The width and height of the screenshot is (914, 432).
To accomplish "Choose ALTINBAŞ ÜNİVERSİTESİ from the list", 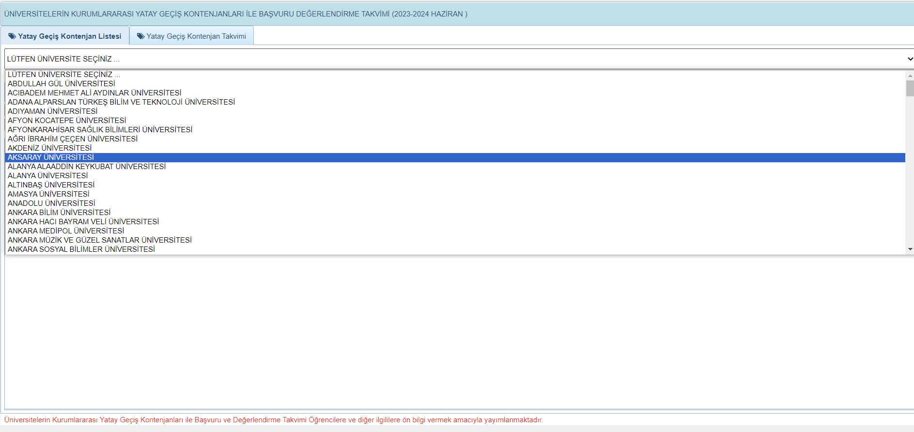I will coord(455,185).
